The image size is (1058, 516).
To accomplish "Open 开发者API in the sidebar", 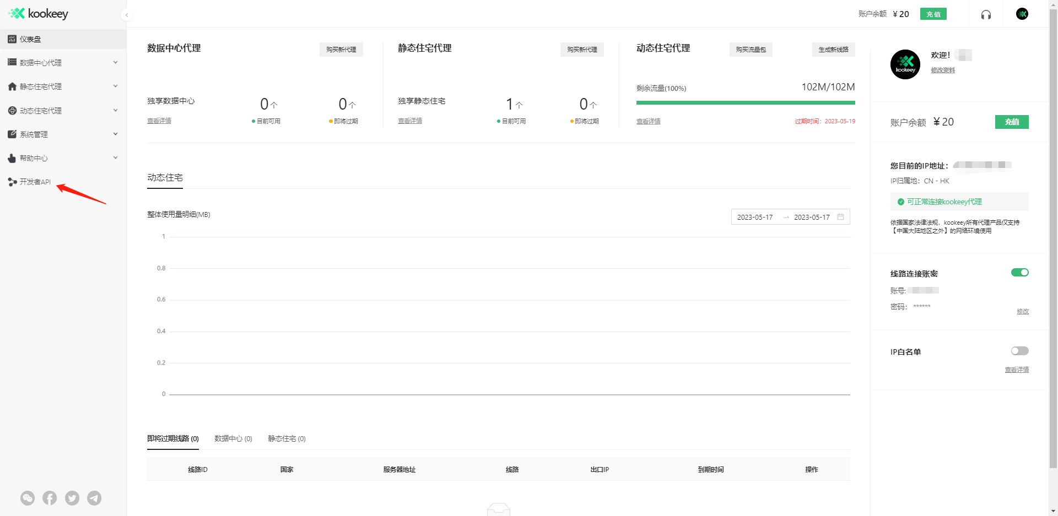I will click(x=35, y=182).
